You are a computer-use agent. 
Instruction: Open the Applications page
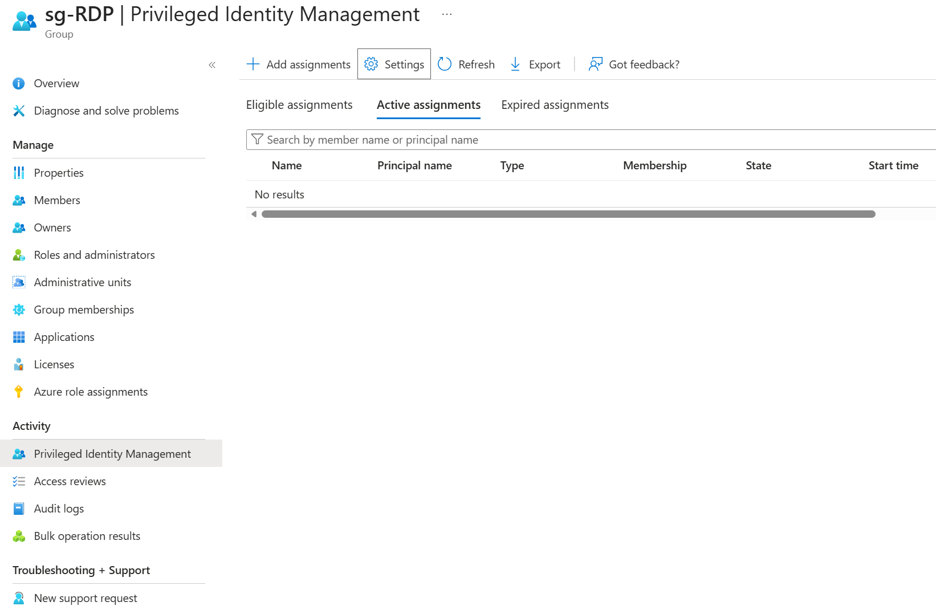64,337
